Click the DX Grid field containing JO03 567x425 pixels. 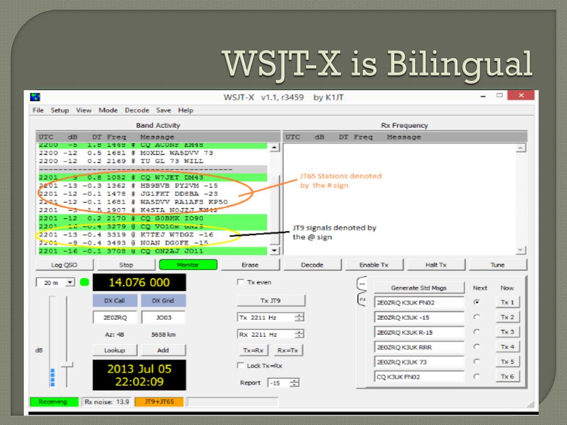click(x=163, y=317)
